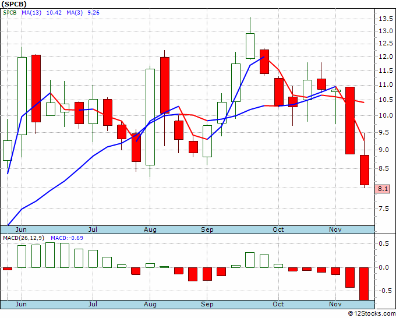Click Oct on the MACD panel axis
This screenshot has width=396, height=318.
point(278,304)
